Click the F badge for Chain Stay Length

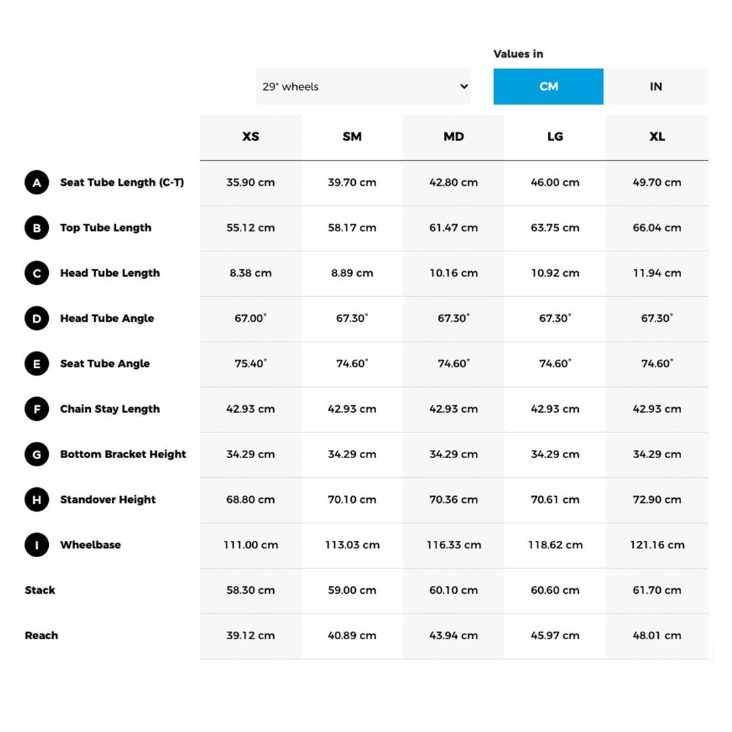(x=37, y=409)
